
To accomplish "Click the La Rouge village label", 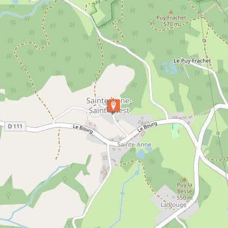I will click(174, 205).
